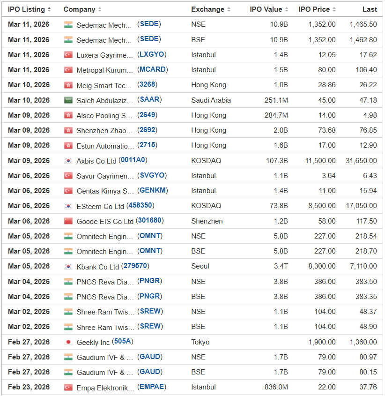Click Turkey flag beside Empa Elektronik
The height and width of the screenshot is (396, 385).
click(68, 388)
